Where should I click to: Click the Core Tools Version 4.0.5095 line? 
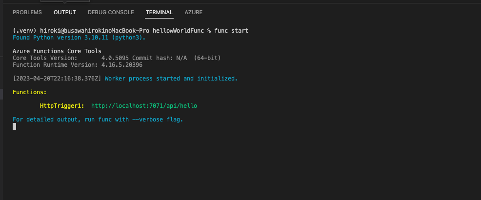[117, 58]
